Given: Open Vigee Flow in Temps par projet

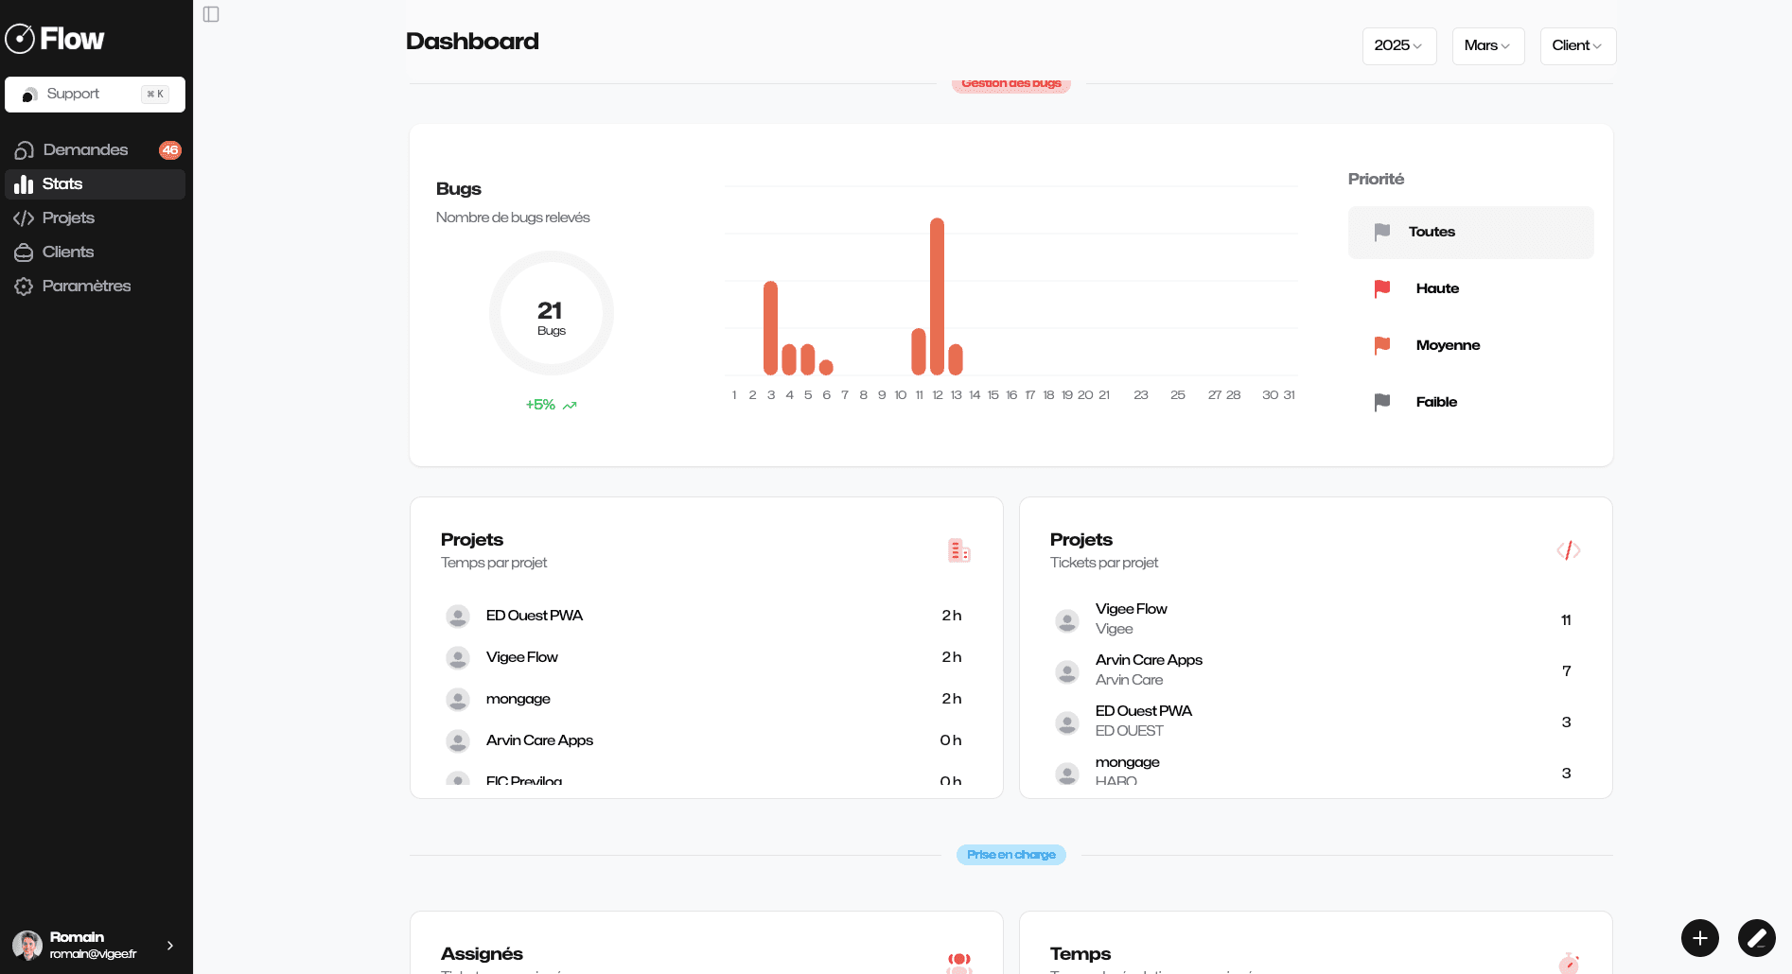Looking at the screenshot, I should (706, 657).
